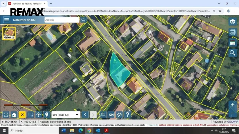Close the Nahlížení do katastru tab
This screenshot has width=239, height=134.
click(x=45, y=3)
